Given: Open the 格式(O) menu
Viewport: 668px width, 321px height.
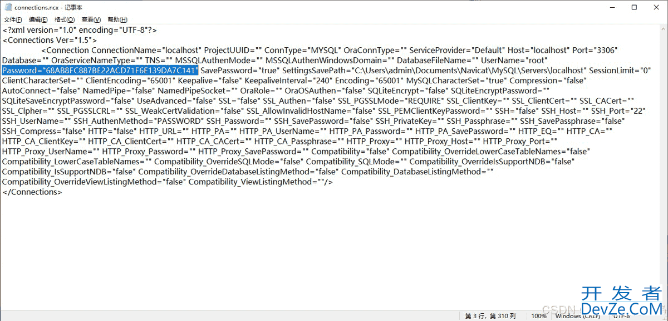Looking at the screenshot, I should (65, 19).
